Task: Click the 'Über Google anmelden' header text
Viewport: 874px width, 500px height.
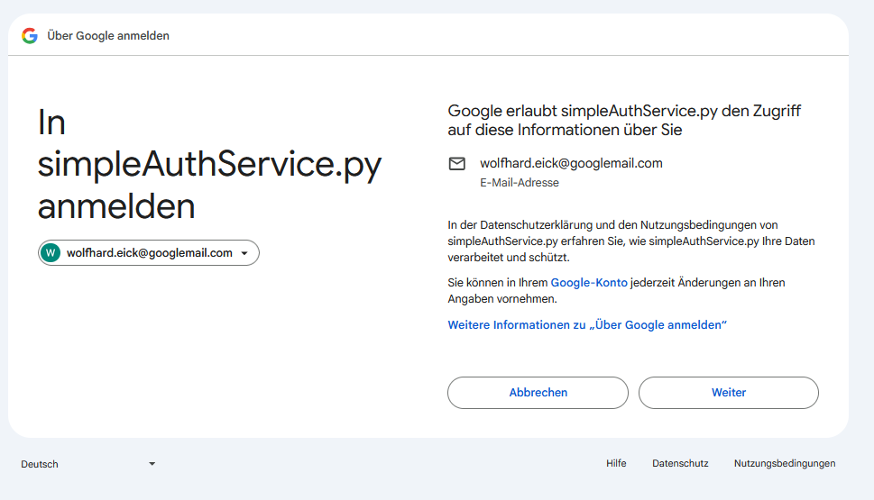Action: [108, 36]
